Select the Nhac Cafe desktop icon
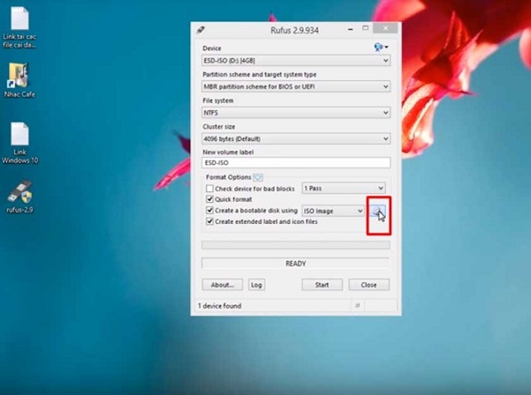 point(19,80)
